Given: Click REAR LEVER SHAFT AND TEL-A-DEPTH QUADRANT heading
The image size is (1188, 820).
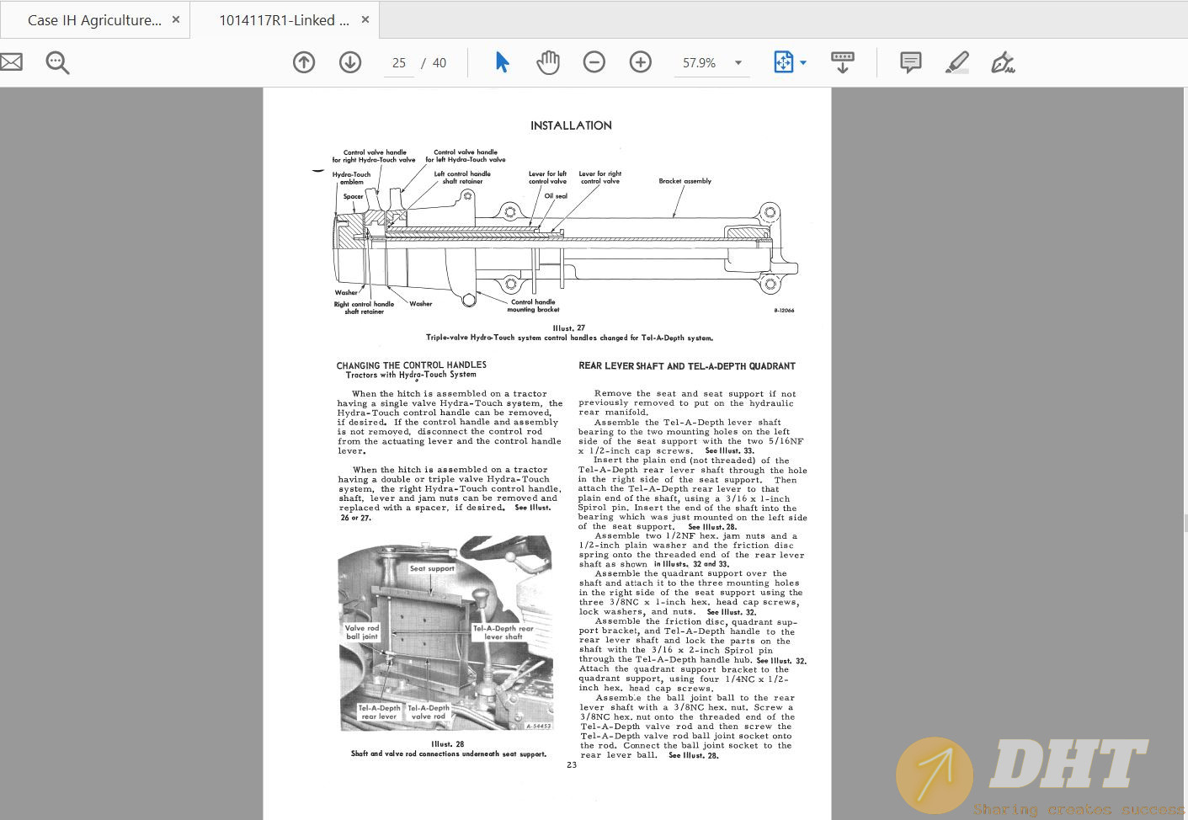Looking at the screenshot, I should [x=687, y=366].
